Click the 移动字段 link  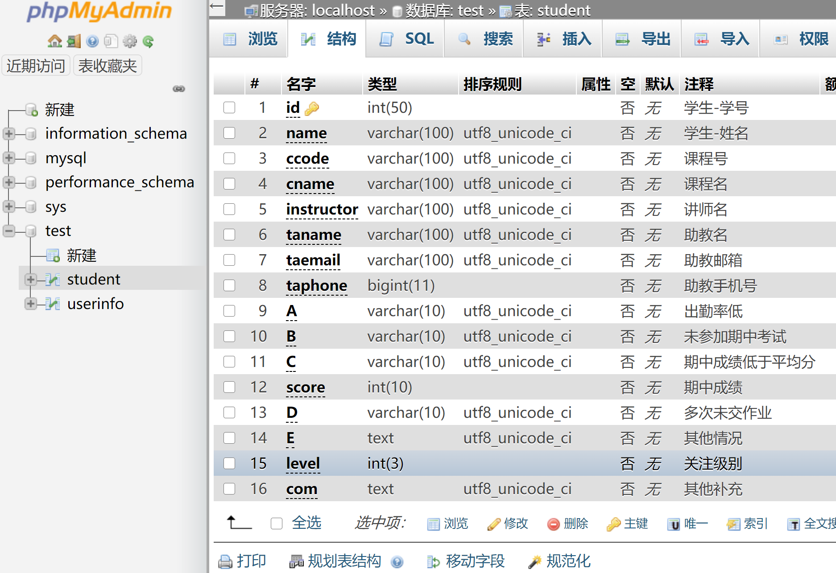point(475,561)
